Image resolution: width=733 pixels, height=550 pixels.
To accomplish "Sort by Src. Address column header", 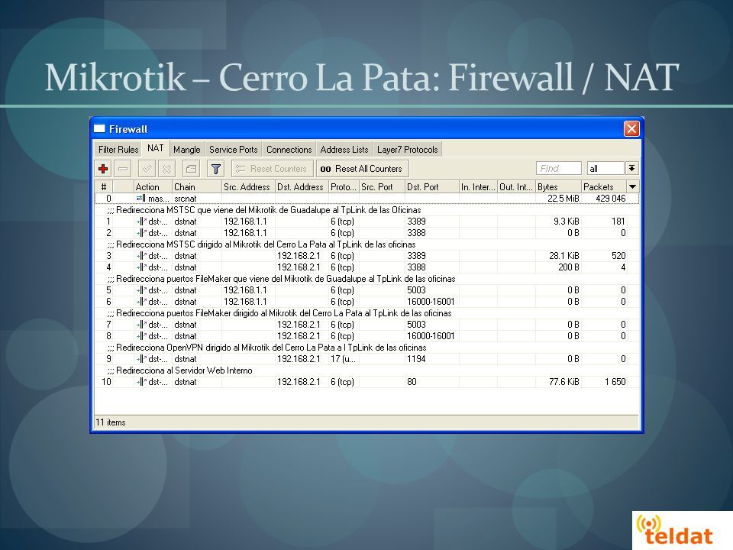I will point(248,186).
